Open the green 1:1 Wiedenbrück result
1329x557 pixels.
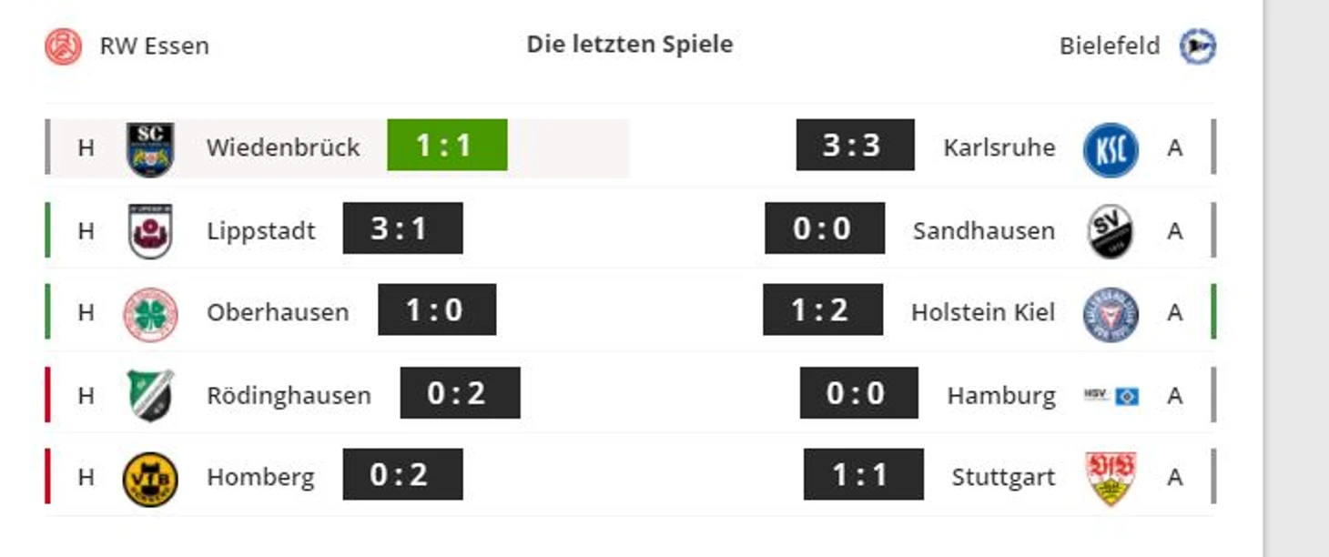click(447, 145)
